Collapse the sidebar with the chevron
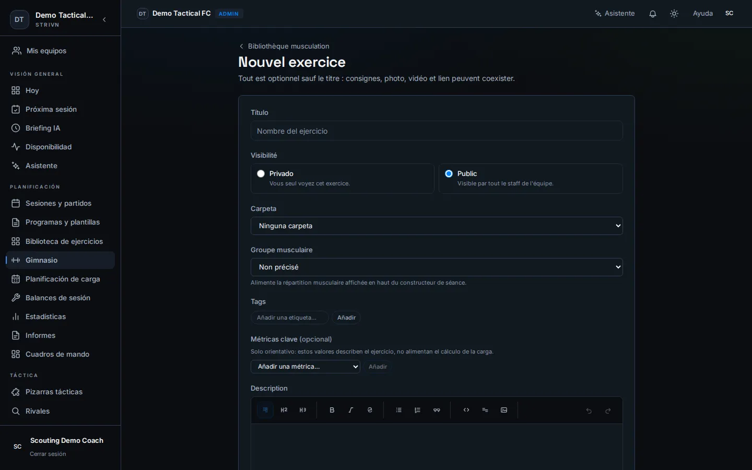752x470 pixels. click(104, 20)
